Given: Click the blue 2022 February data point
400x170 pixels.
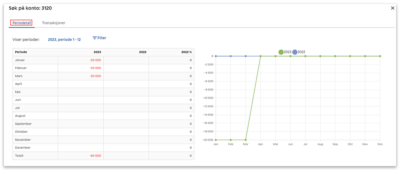Looking at the screenshot, I should (x=231, y=56).
